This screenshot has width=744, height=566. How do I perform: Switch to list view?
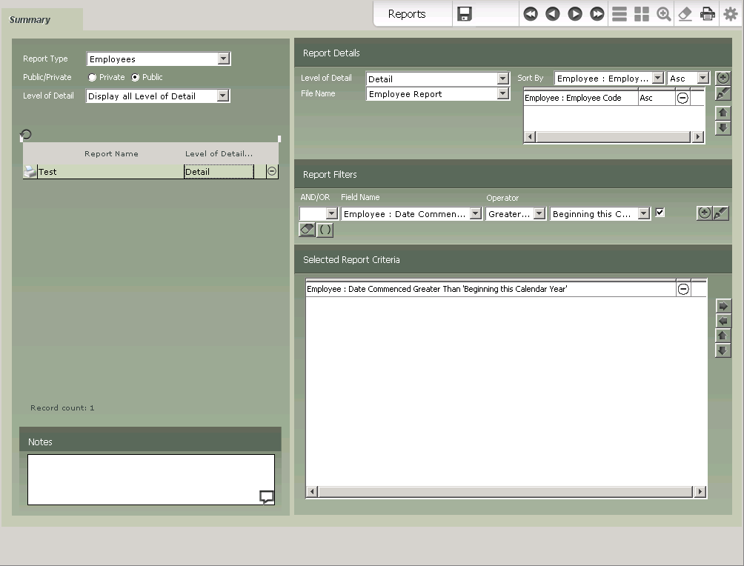(x=620, y=14)
